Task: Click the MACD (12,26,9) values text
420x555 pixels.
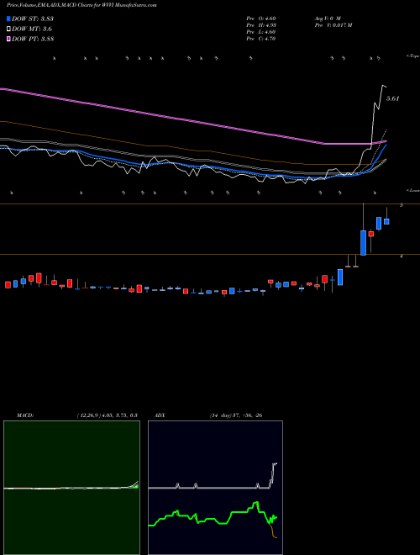Action: [x=108, y=415]
